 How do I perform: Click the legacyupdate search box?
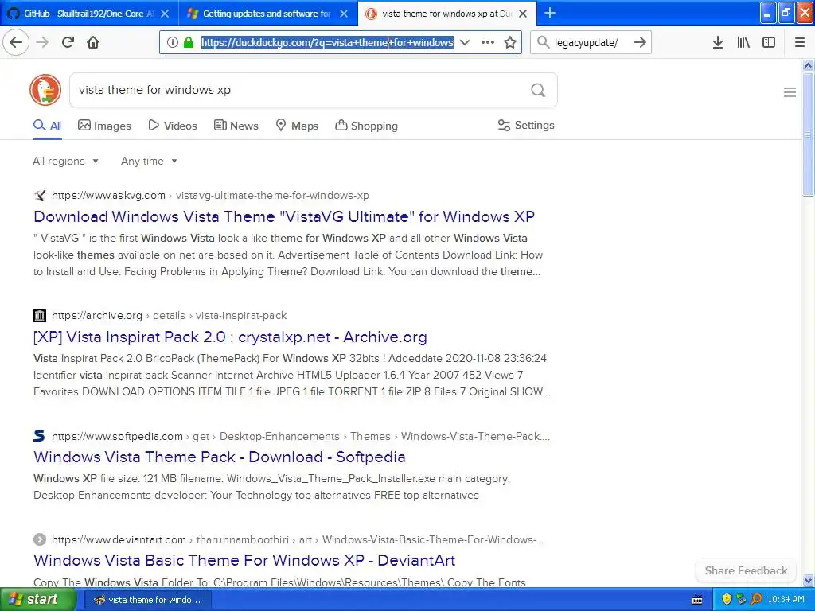590,42
